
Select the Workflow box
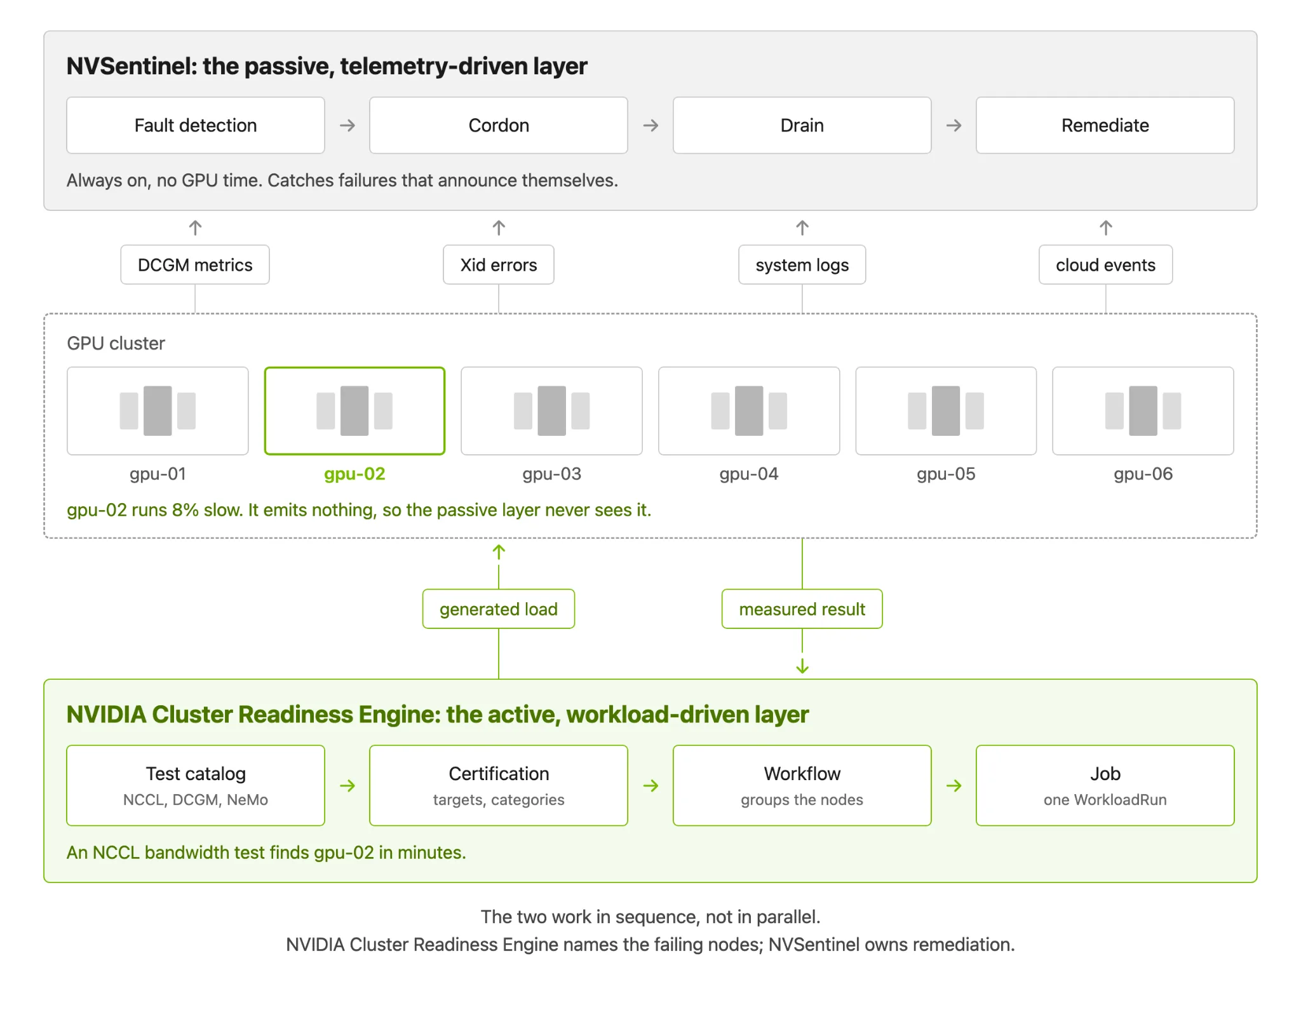802,786
